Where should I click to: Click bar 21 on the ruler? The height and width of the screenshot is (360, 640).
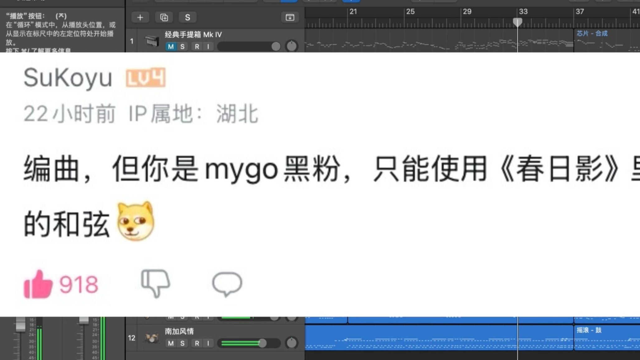353,12
